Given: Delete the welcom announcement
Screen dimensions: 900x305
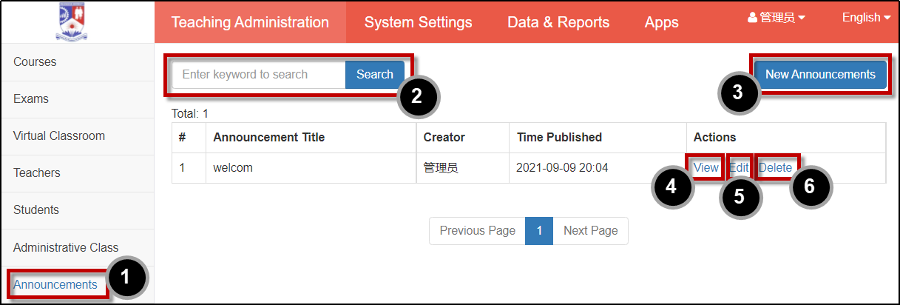Looking at the screenshot, I should 776,168.
